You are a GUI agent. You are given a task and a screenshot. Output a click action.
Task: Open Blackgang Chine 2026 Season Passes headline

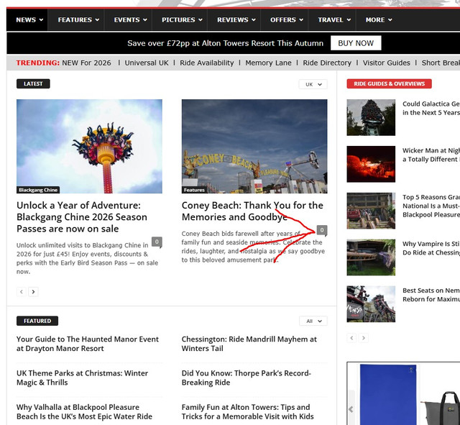[x=82, y=217]
